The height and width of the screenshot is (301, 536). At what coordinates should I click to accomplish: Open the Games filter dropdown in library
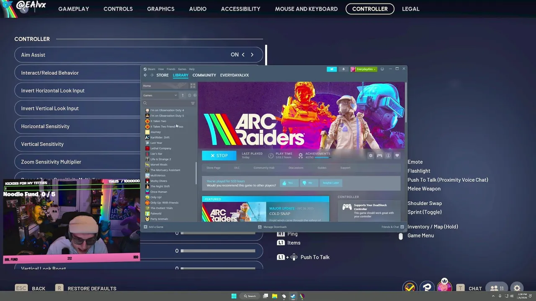click(160, 95)
